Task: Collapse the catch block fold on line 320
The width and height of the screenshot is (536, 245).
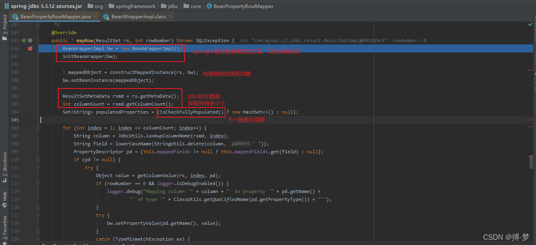Action: click(x=38, y=239)
